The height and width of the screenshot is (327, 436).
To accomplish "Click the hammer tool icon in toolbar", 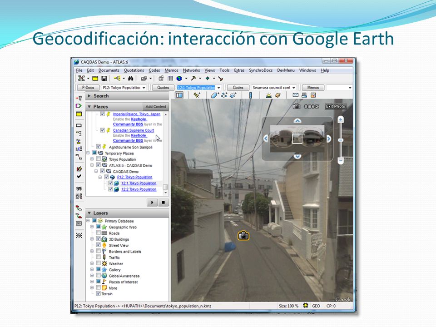I will tap(193, 79).
